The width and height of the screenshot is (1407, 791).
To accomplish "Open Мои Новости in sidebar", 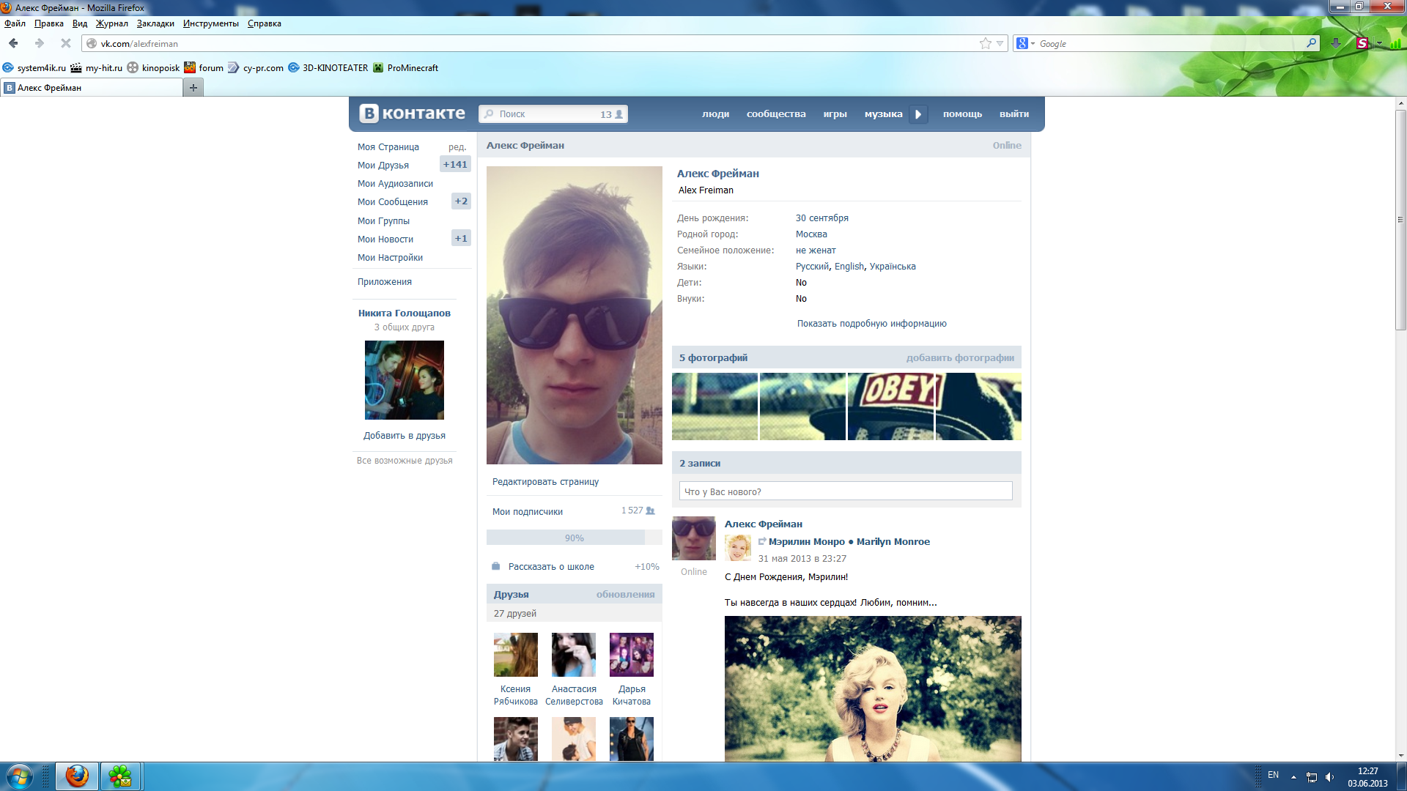I will [x=385, y=239].
